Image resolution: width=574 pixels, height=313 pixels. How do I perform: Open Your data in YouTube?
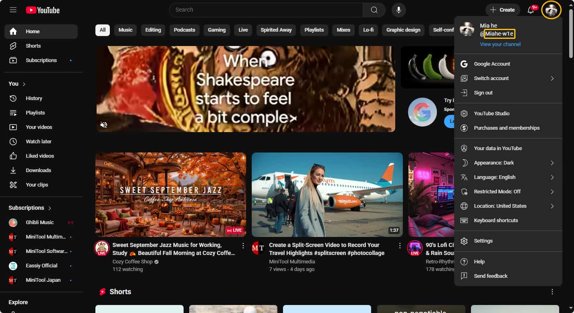coord(508,148)
